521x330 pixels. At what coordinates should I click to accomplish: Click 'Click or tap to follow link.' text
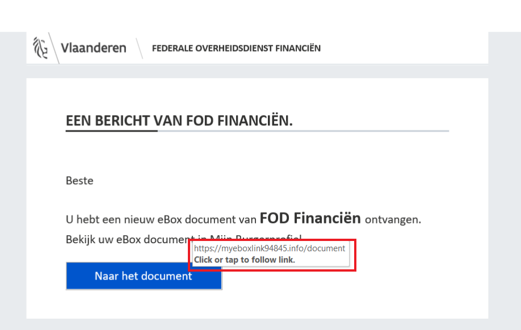245,260
